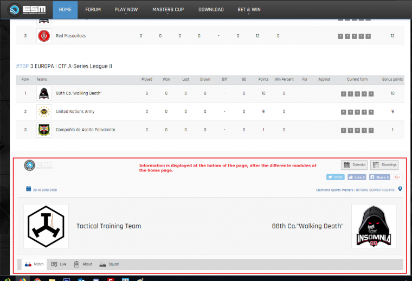
Task: Open the DOWNLOAD page
Action: point(211,10)
